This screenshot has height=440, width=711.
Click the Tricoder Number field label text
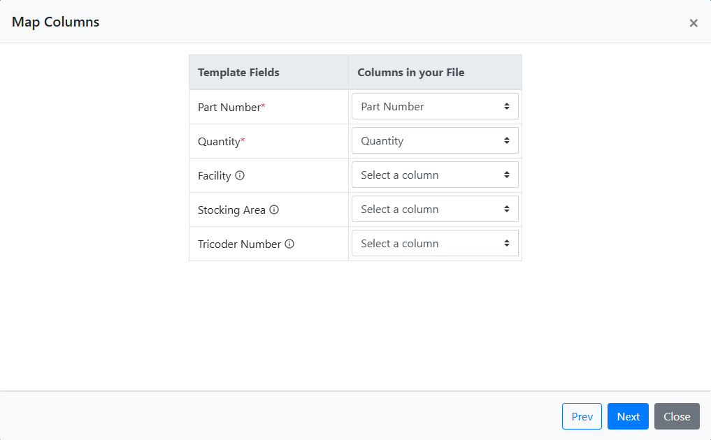coord(239,244)
